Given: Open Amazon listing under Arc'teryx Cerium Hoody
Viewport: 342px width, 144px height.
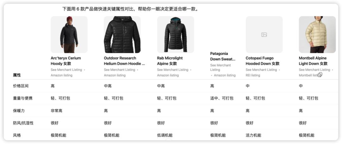Looking at the screenshot, I should click(61, 75).
